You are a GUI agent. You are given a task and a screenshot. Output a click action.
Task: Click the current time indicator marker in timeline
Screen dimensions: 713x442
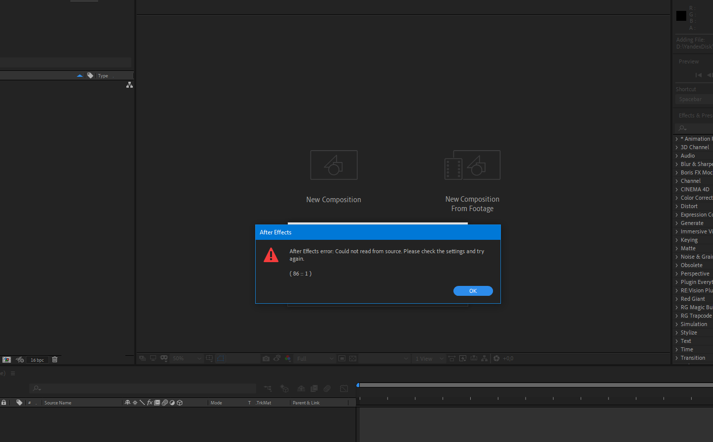[358, 385]
